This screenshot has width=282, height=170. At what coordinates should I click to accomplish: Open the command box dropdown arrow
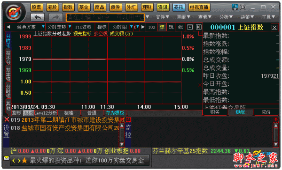pyautogui.click(x=147, y=17)
